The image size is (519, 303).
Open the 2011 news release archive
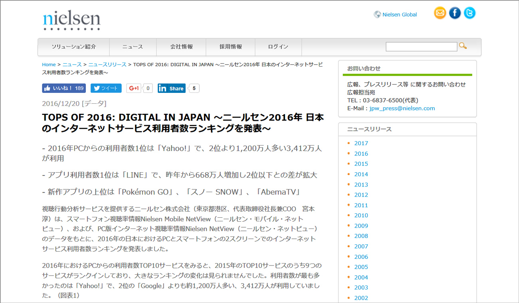coord(361,205)
